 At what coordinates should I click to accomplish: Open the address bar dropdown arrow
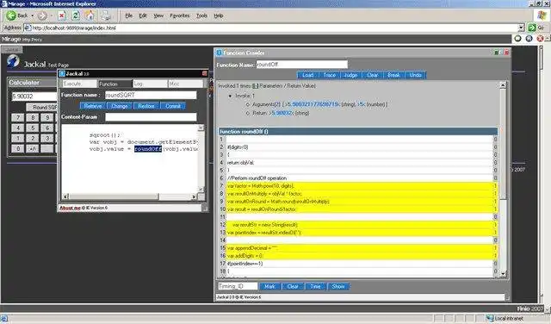click(521, 28)
